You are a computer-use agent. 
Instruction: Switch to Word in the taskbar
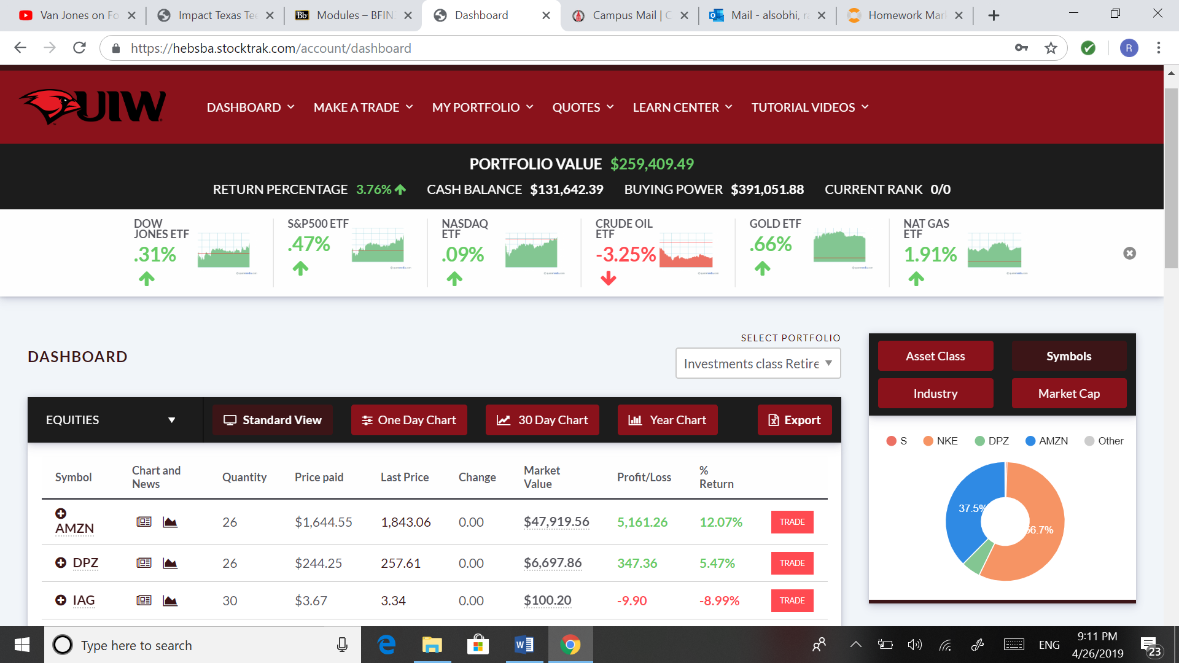click(524, 645)
